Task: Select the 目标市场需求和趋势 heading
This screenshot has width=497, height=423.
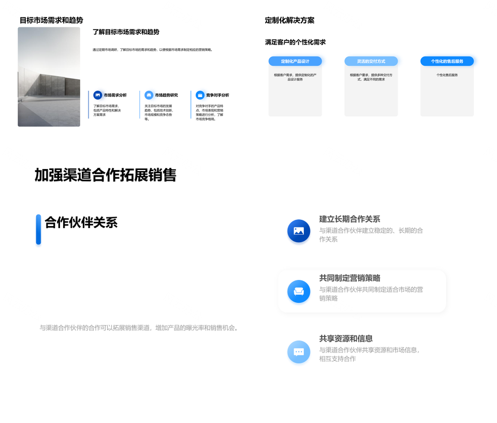Action: click(x=51, y=20)
